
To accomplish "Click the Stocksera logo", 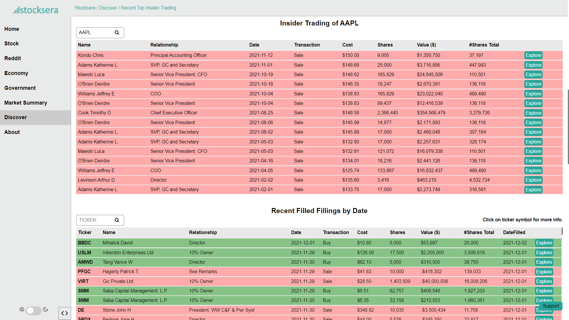I will [36, 10].
